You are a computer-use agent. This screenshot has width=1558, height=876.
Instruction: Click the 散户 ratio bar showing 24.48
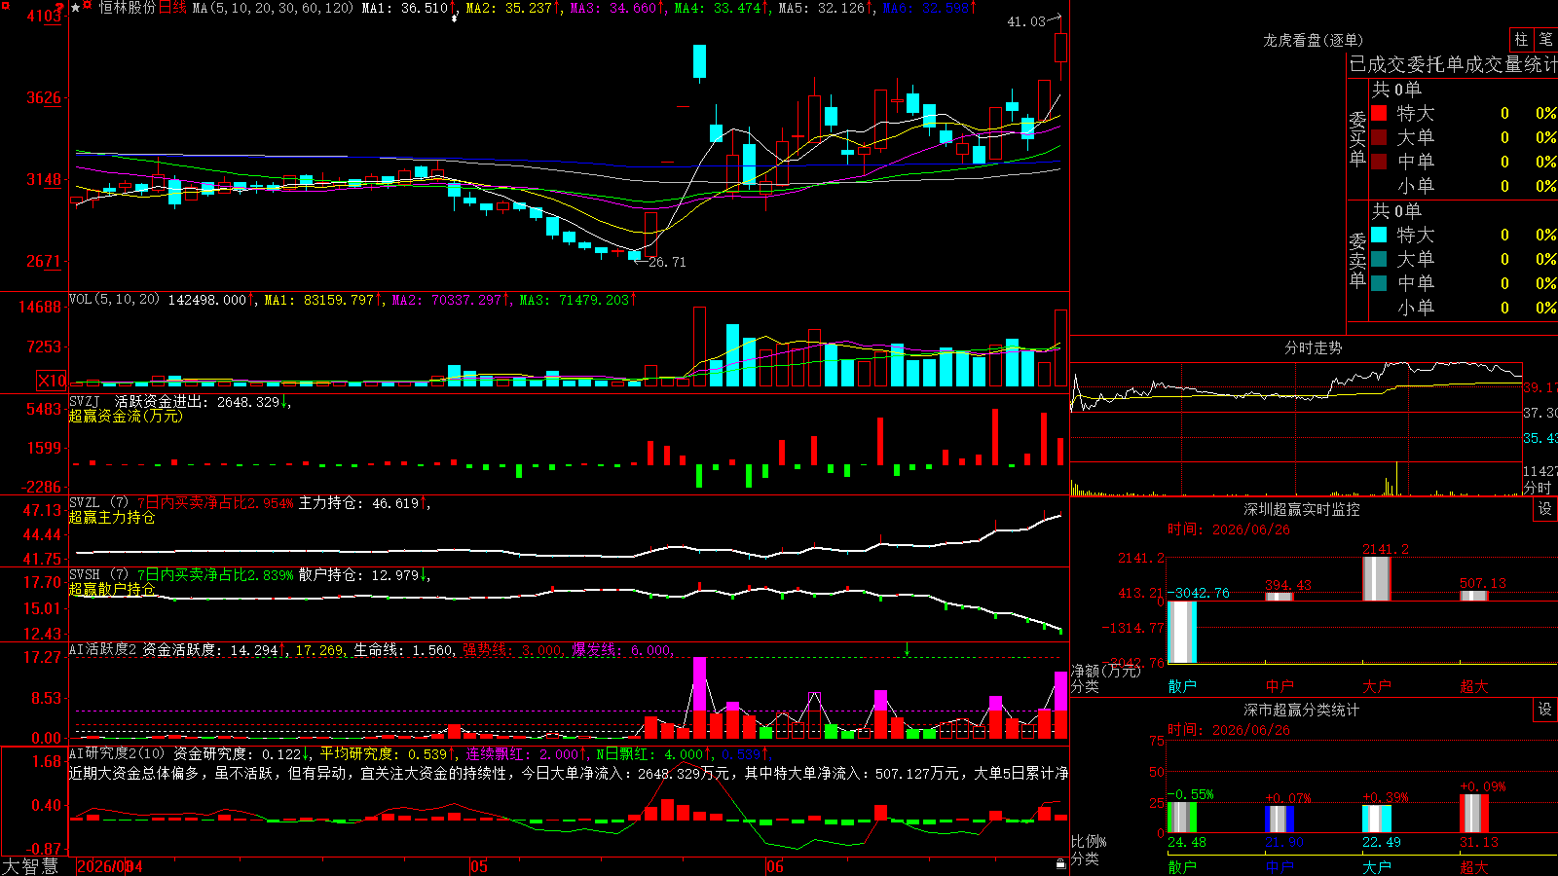coord(1182,818)
